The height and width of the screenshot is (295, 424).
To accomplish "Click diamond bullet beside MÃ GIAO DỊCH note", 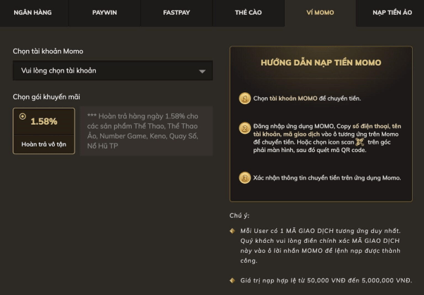I will click(232, 231).
